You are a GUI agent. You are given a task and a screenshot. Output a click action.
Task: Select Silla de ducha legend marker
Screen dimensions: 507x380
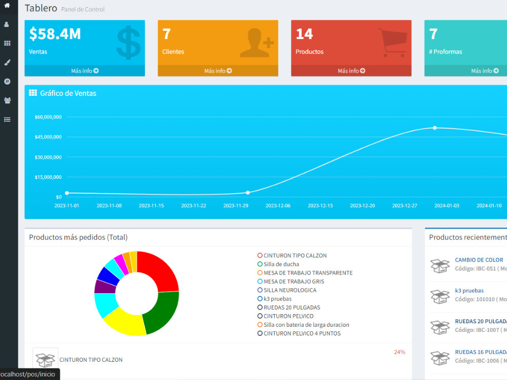point(260,264)
